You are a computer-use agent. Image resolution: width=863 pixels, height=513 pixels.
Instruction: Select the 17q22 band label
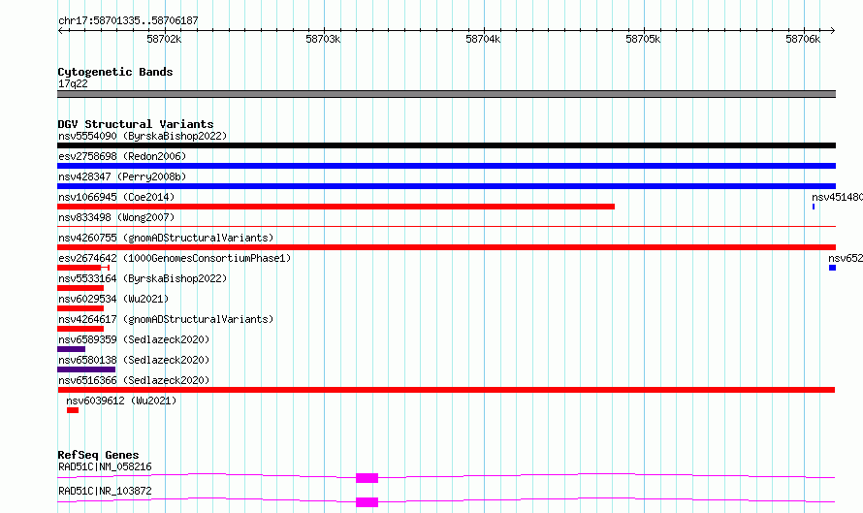73,83
